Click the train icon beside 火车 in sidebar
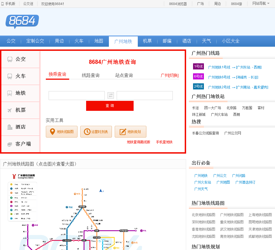This screenshot has height=250, width=275. pos(10,76)
